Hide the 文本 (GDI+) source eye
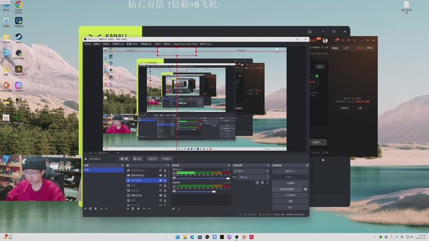Image resolution: width=429 pixels, height=241 pixels. [160, 180]
